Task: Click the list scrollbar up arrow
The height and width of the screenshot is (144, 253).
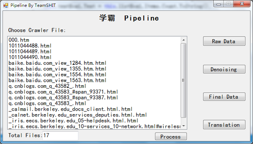Action: tap(183, 40)
